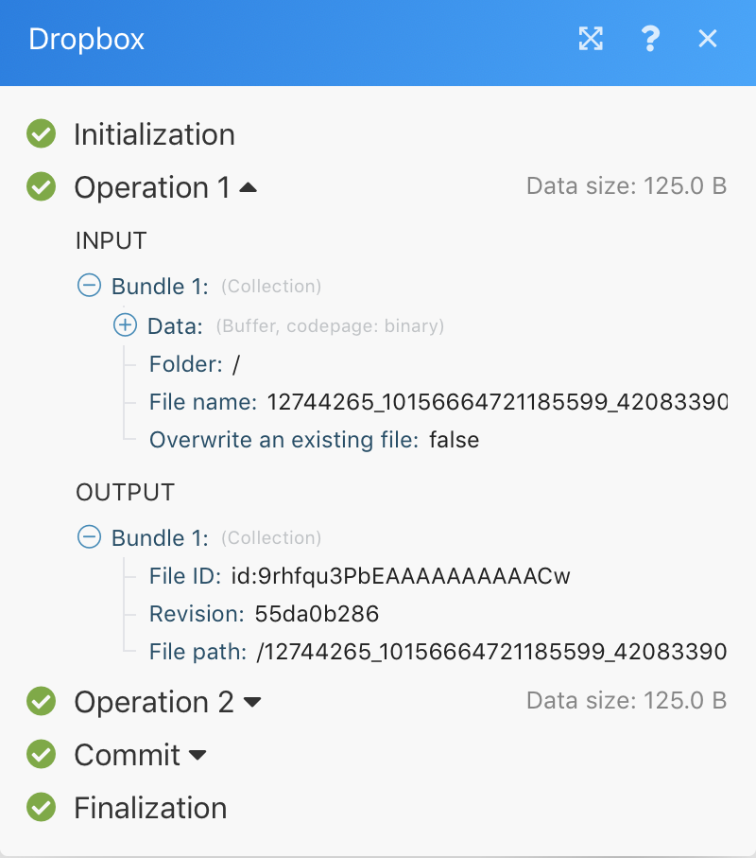Click the File ID value id:9rhfqu3PbEAAAAAAAAACw
Viewport: 756px width, 858px height.
click(401, 576)
